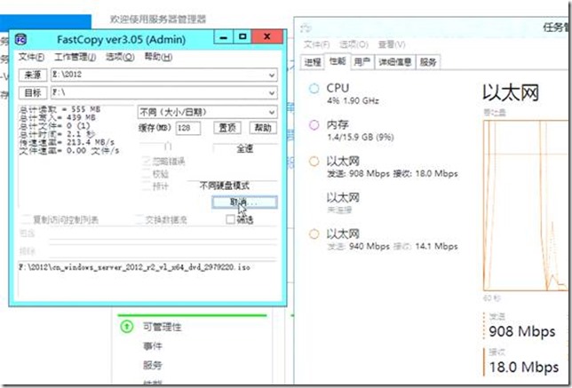The width and height of the screenshot is (572, 388).
Task: Select Ethernet circle icon with 908 Mbps send
Action: tap(314, 162)
